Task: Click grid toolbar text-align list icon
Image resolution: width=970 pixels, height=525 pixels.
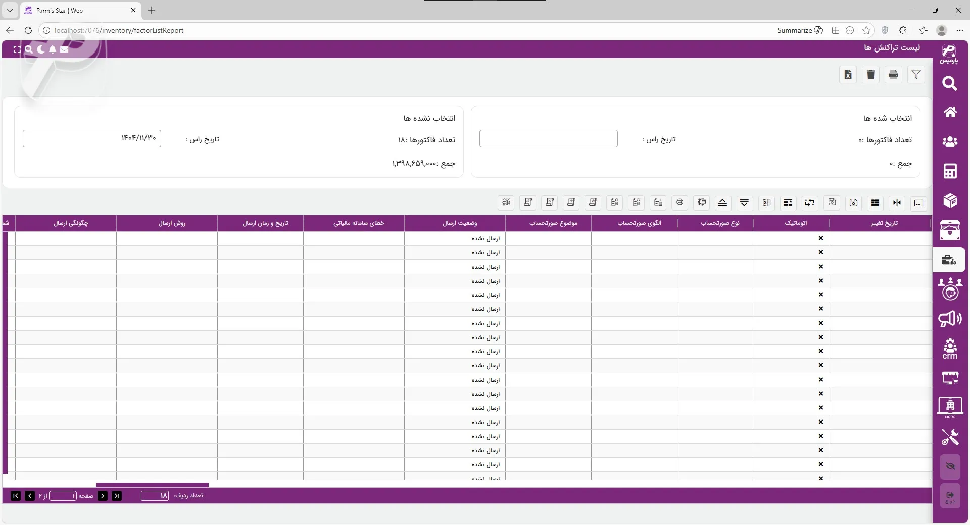Action: pos(788,203)
